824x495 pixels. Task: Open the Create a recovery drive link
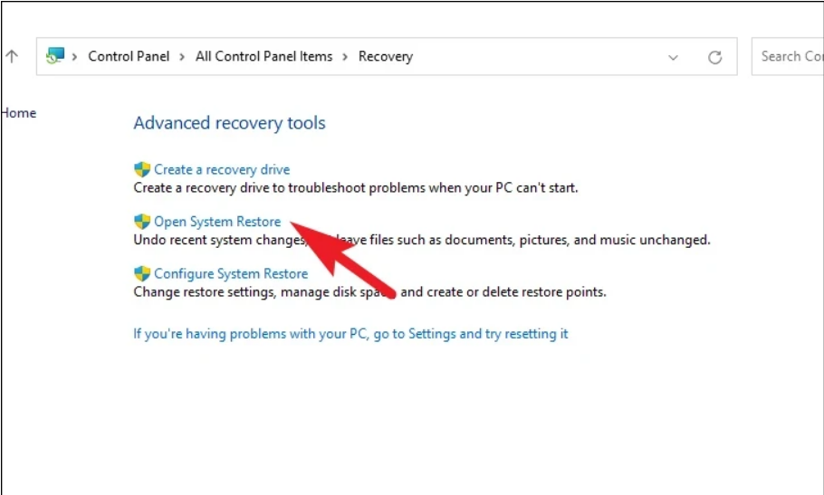click(222, 169)
